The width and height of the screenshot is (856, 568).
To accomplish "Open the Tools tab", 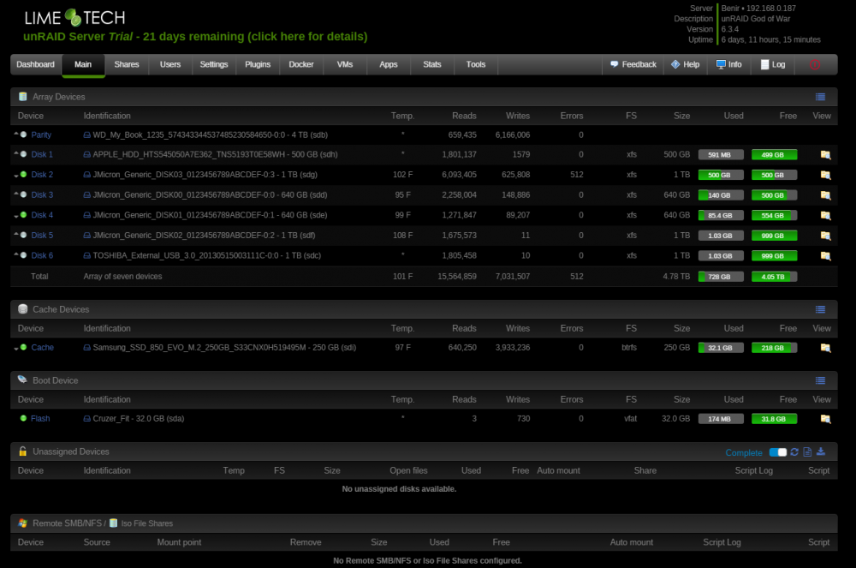I will (x=476, y=64).
